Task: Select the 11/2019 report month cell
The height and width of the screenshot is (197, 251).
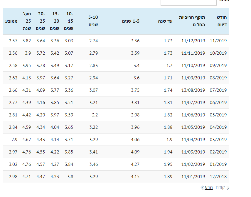Action: (218, 41)
